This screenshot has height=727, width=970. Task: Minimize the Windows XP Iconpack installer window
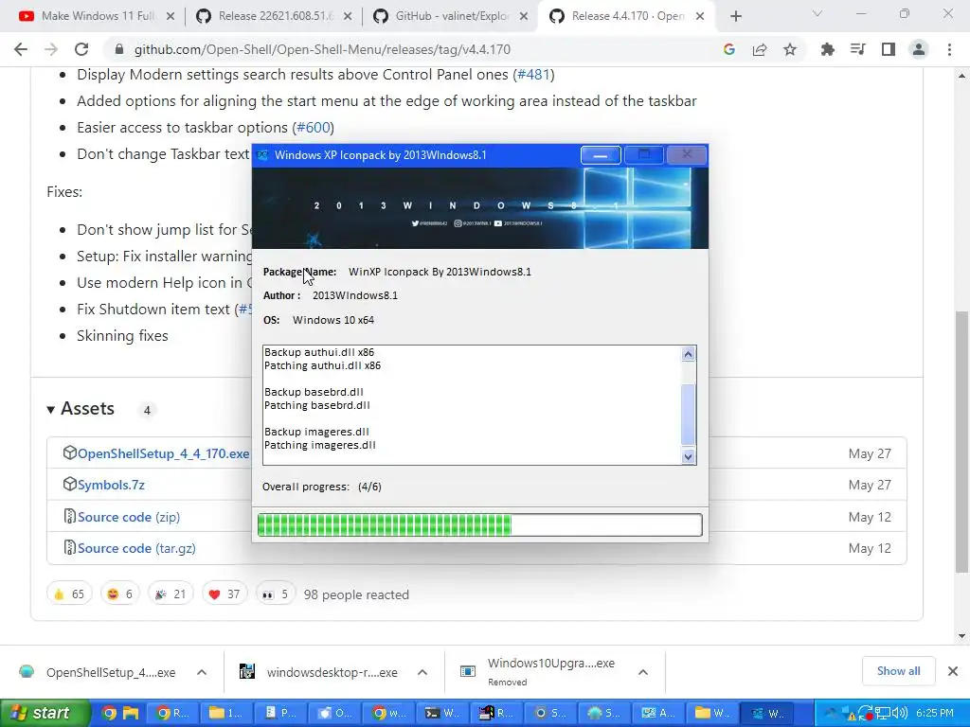(x=600, y=155)
